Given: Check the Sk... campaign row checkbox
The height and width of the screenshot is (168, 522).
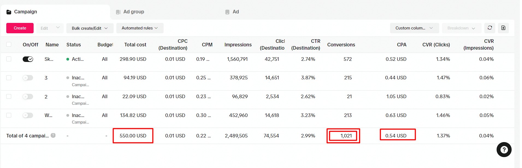Looking at the screenshot, I should 9,59.
